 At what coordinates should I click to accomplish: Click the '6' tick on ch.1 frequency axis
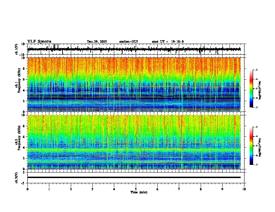click(24, 79)
